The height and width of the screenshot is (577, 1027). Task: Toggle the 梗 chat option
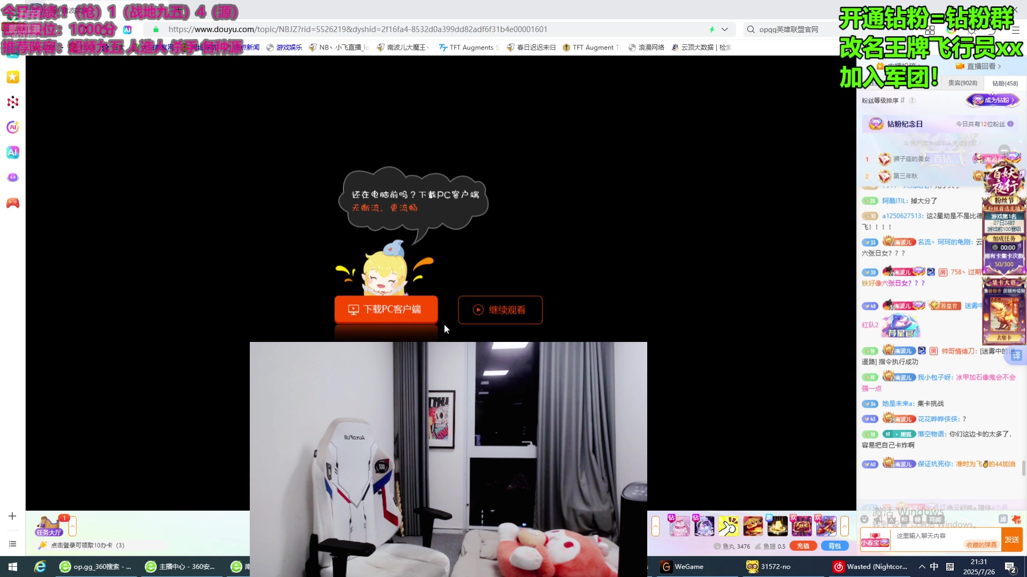point(917,519)
